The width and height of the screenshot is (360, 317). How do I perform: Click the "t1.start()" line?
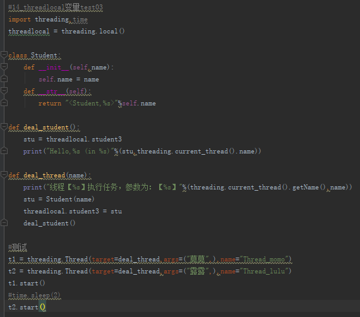pyautogui.click(x=27, y=284)
